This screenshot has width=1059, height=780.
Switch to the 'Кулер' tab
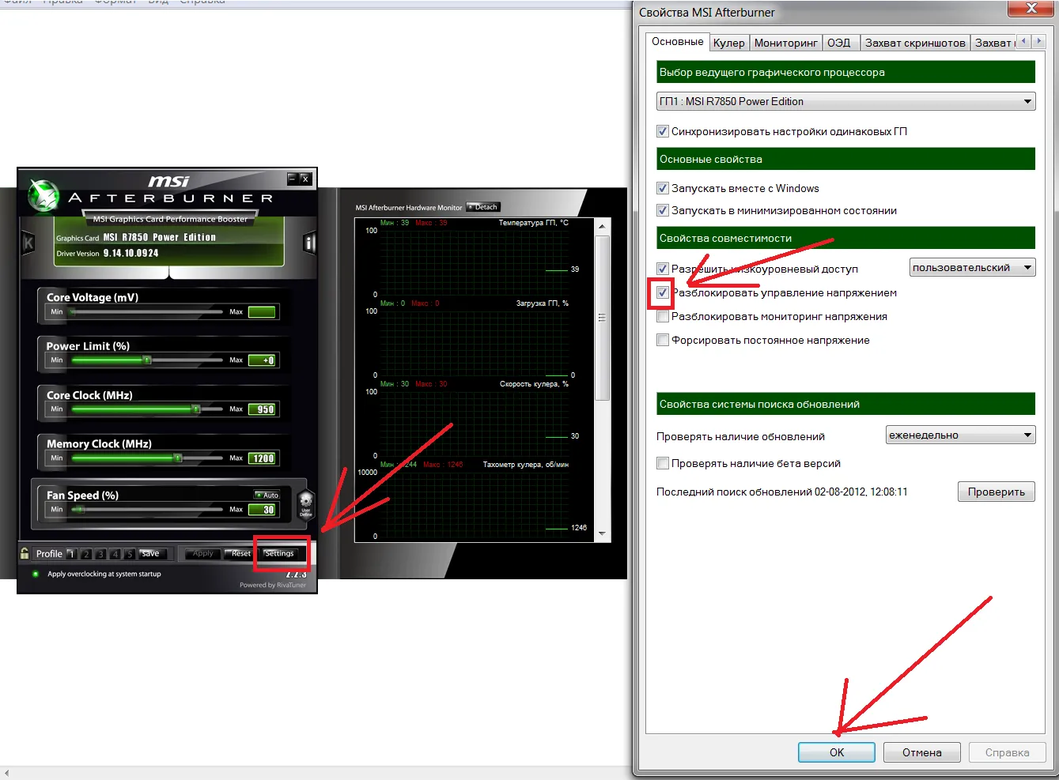728,43
